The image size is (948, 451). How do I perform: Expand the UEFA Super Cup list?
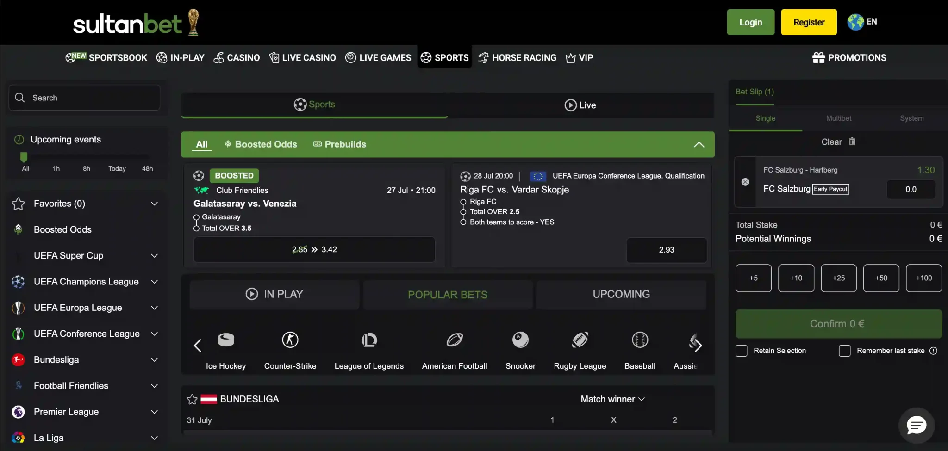coord(155,255)
